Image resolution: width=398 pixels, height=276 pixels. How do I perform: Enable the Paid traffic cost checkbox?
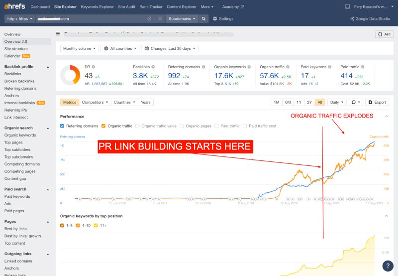(x=245, y=126)
